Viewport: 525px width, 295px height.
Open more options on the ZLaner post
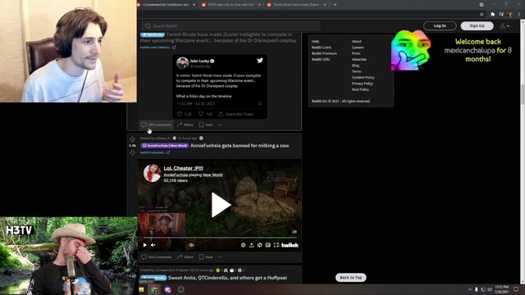[x=220, y=125]
